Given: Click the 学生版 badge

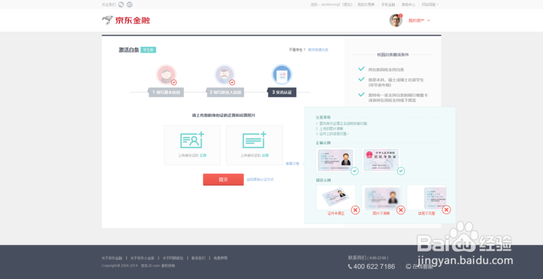Looking at the screenshot, I should [148, 50].
